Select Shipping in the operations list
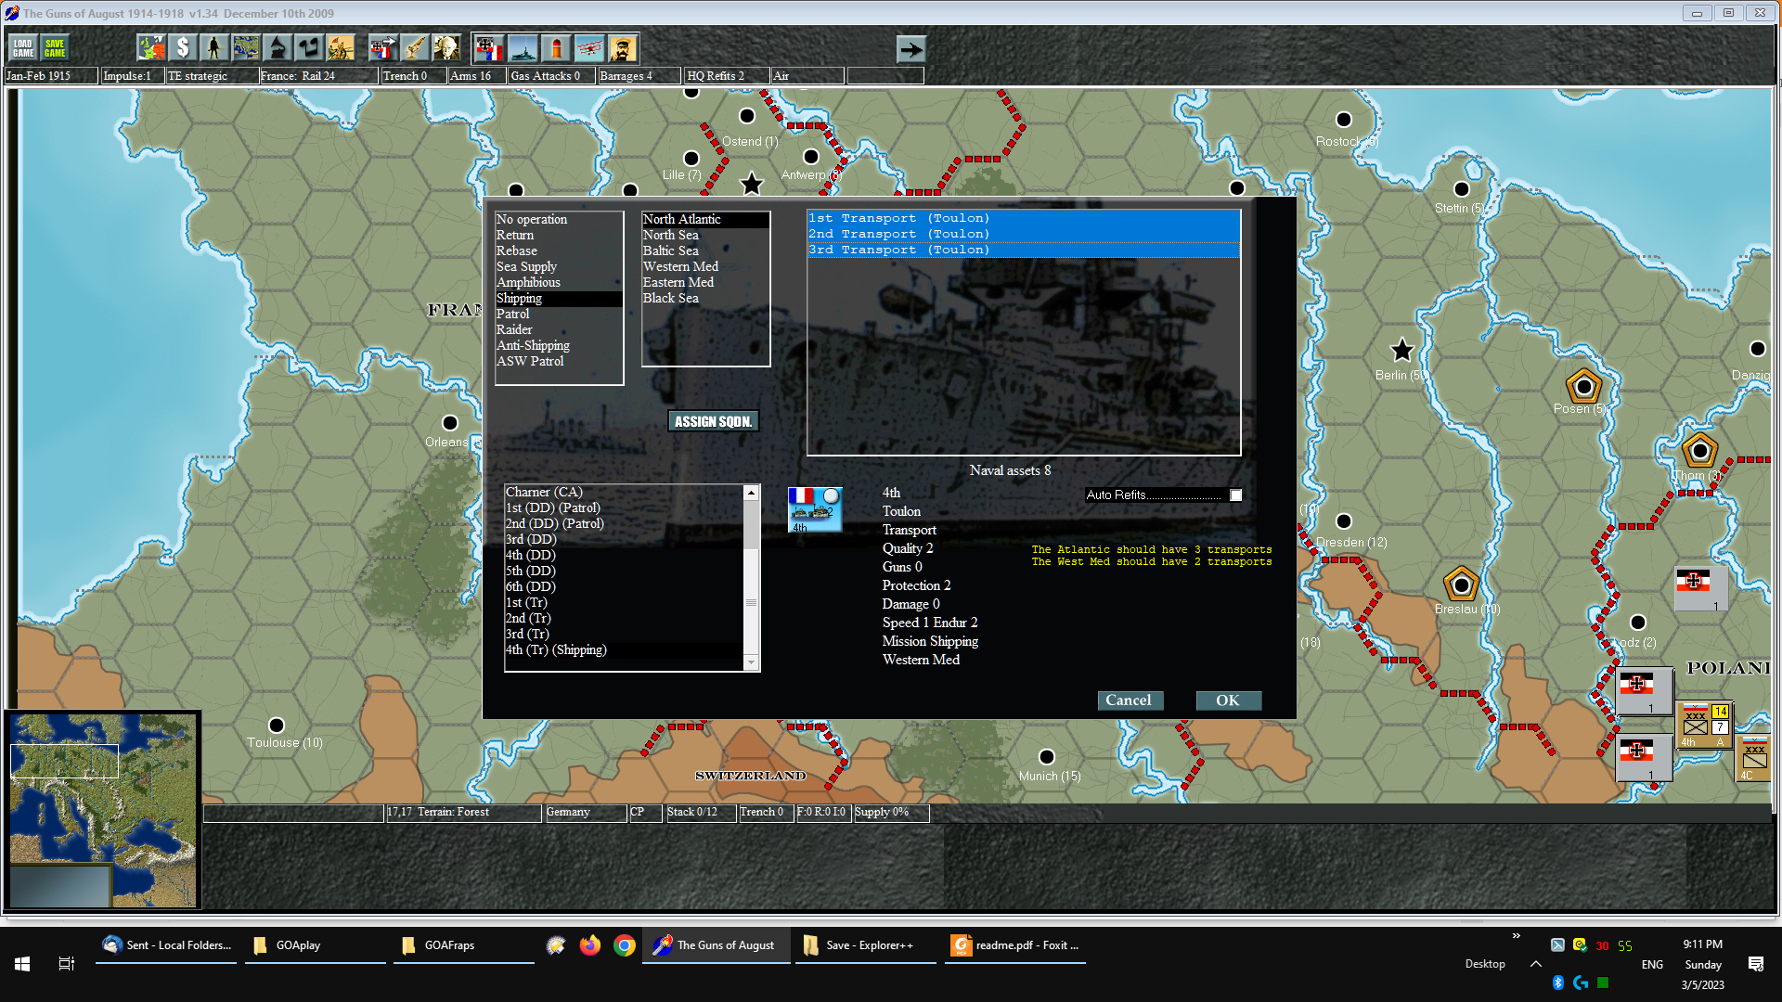Screen dimensions: 1782x1002 (559, 299)
